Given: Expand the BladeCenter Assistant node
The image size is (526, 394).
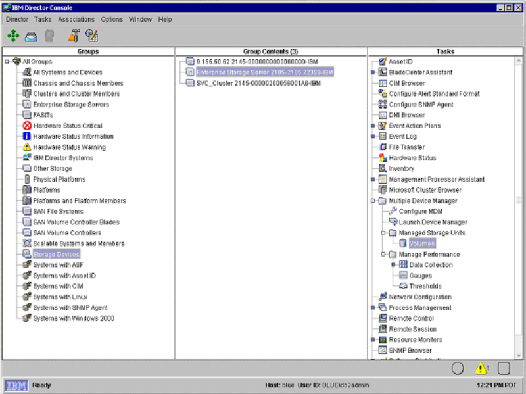Looking at the screenshot, I should [373, 72].
